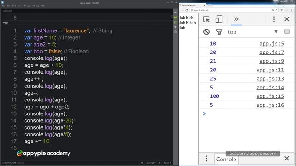Click the zoom magnifier icon in address bar
The height and width of the screenshot is (166, 296).
point(273,10)
